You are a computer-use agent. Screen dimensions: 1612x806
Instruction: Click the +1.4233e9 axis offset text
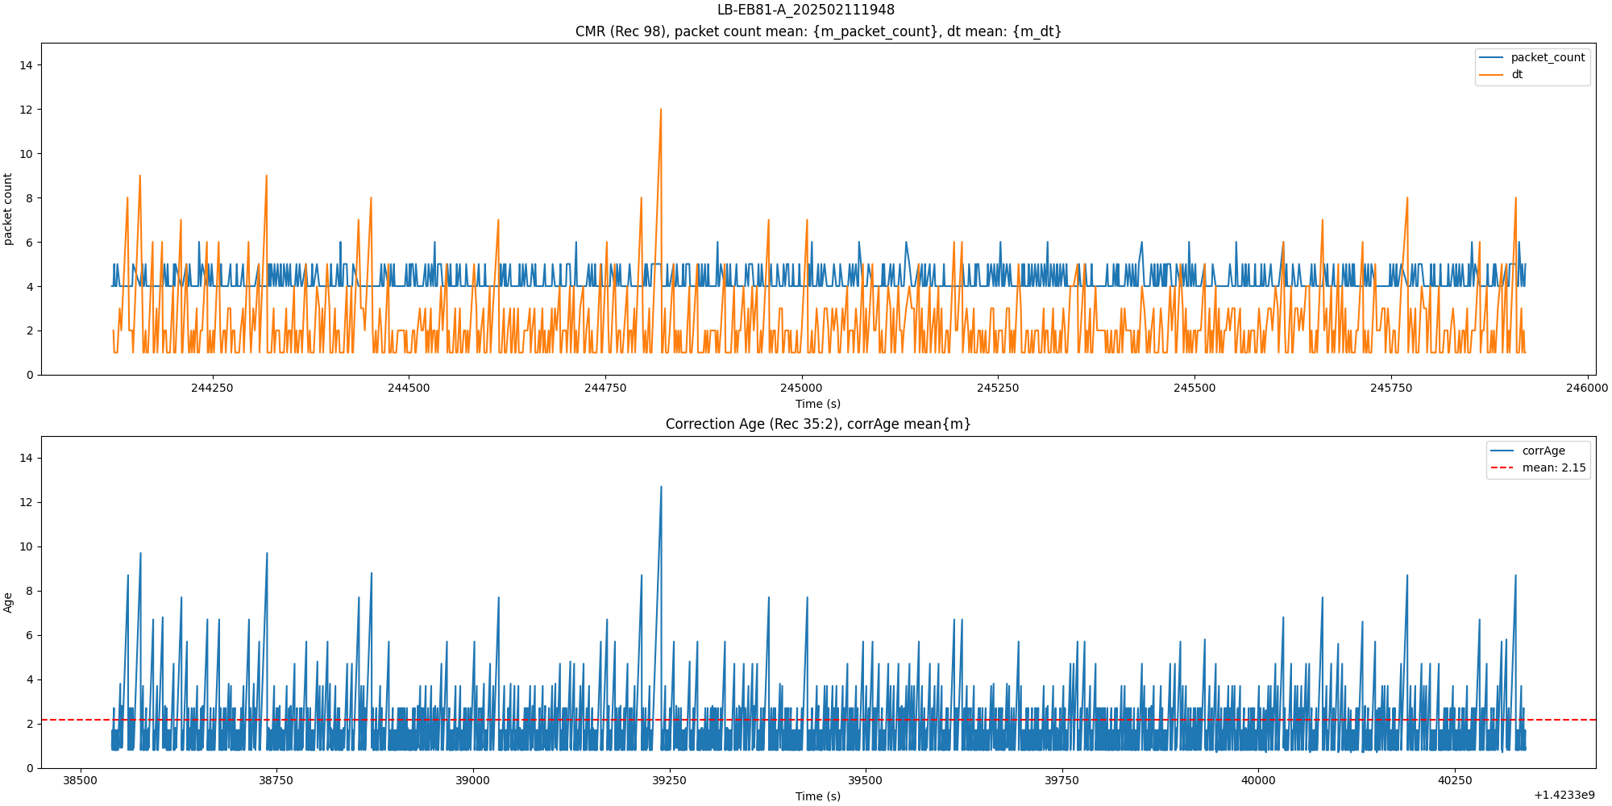[x=1564, y=795]
